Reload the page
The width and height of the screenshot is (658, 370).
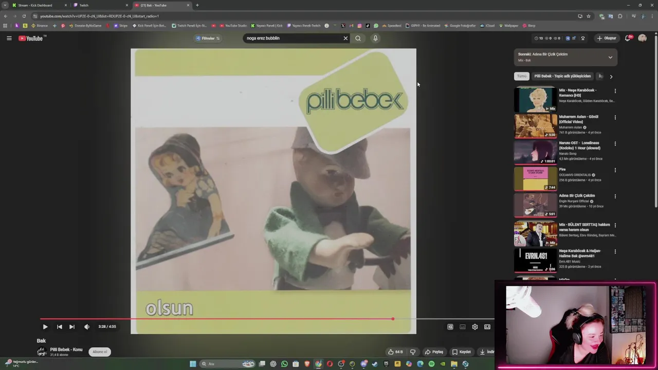24,16
